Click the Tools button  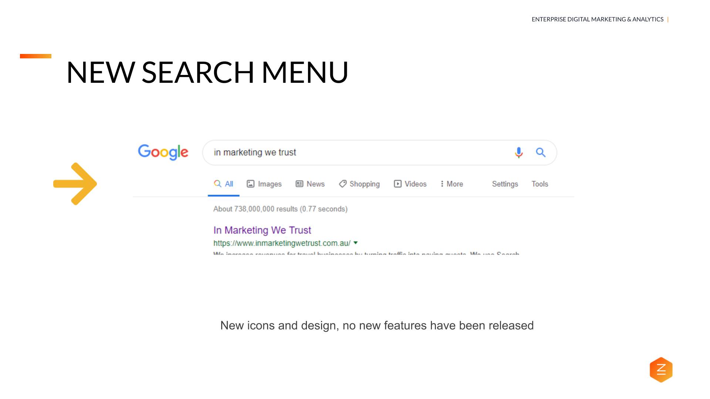[x=540, y=184]
